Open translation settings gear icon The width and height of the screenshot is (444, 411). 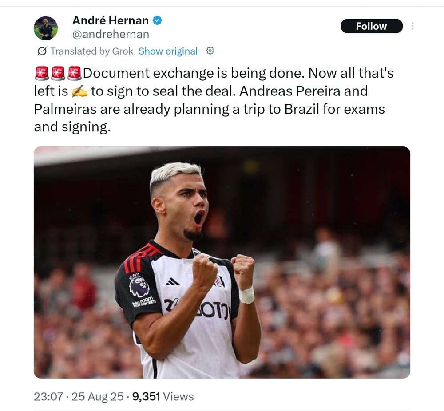(x=210, y=51)
